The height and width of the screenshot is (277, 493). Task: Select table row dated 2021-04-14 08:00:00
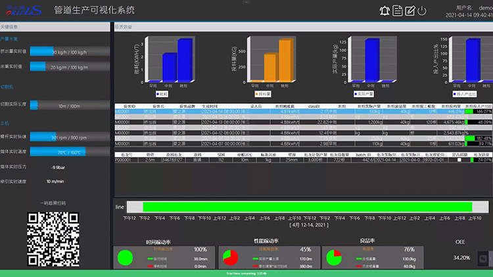(x=304, y=111)
